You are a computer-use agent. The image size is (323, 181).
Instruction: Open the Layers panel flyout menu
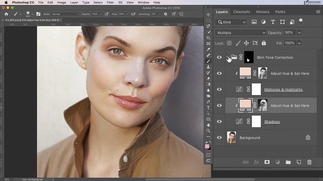coord(318,12)
